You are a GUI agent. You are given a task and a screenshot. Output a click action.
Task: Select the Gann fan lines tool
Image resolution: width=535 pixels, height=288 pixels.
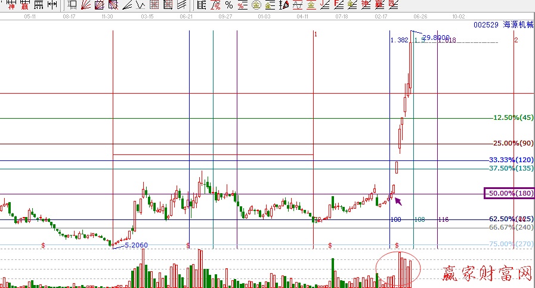pyautogui.click(x=86, y=5)
